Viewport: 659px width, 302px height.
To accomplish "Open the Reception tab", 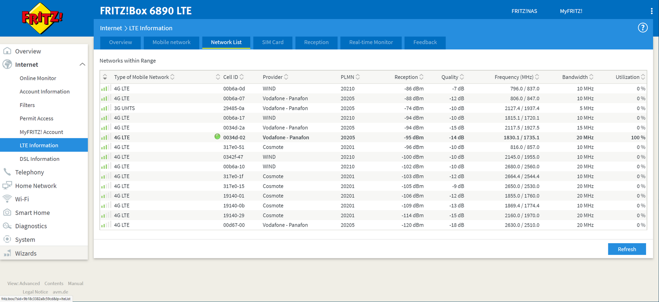I will 316,42.
